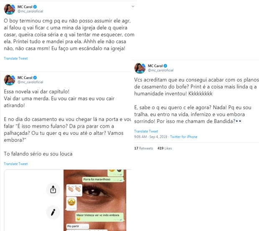Click the @mc_caroloficial handle in first tweet
The height and width of the screenshot is (231, 259).
pyautogui.click(x=30, y=11)
